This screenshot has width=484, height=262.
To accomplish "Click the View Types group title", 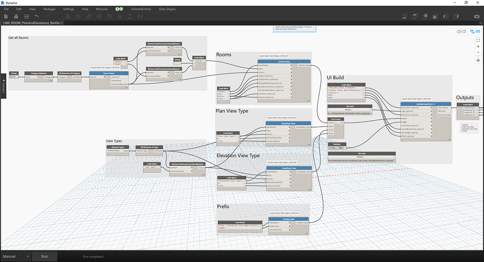I will point(114,141).
